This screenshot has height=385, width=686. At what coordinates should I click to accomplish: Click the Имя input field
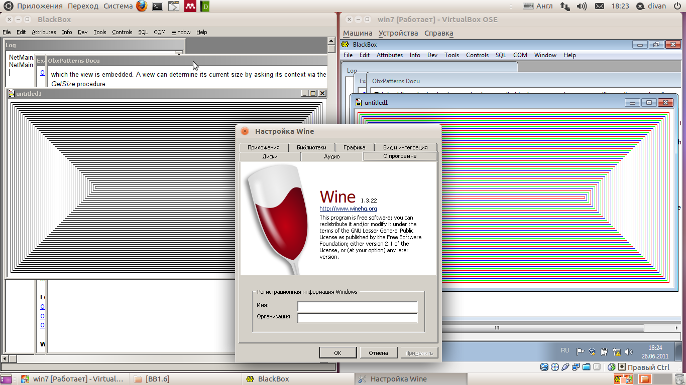pyautogui.click(x=357, y=306)
